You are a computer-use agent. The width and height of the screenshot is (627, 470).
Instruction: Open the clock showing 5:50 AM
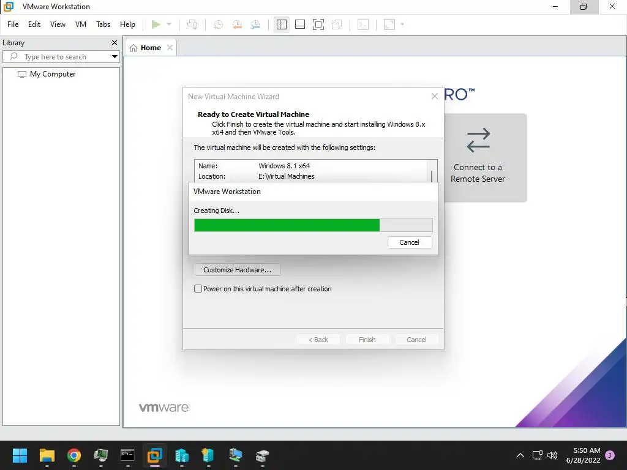coord(583,455)
